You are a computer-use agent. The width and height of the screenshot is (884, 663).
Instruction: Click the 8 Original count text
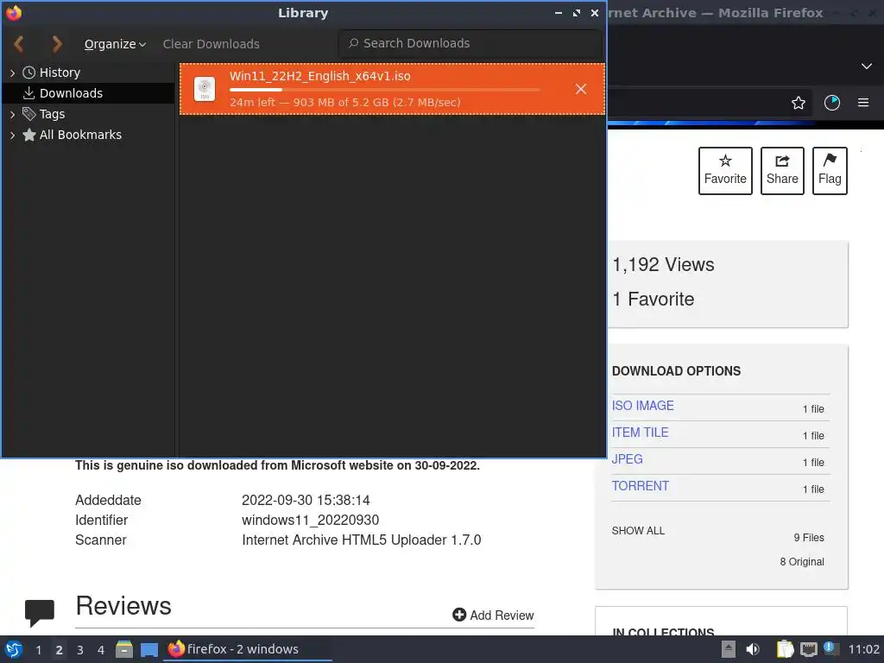click(802, 561)
